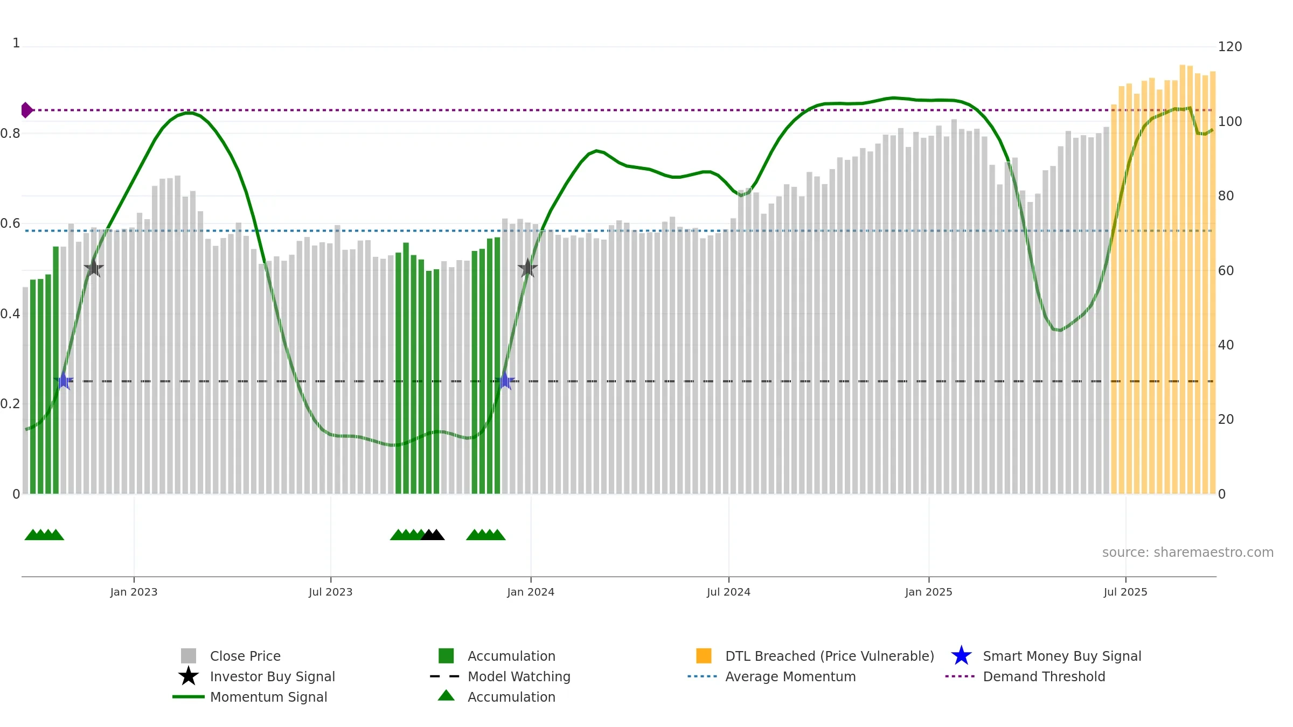Image resolution: width=1293 pixels, height=727 pixels.
Task: Click the black Investor Buy star near Jan 2024
Action: pos(527,268)
